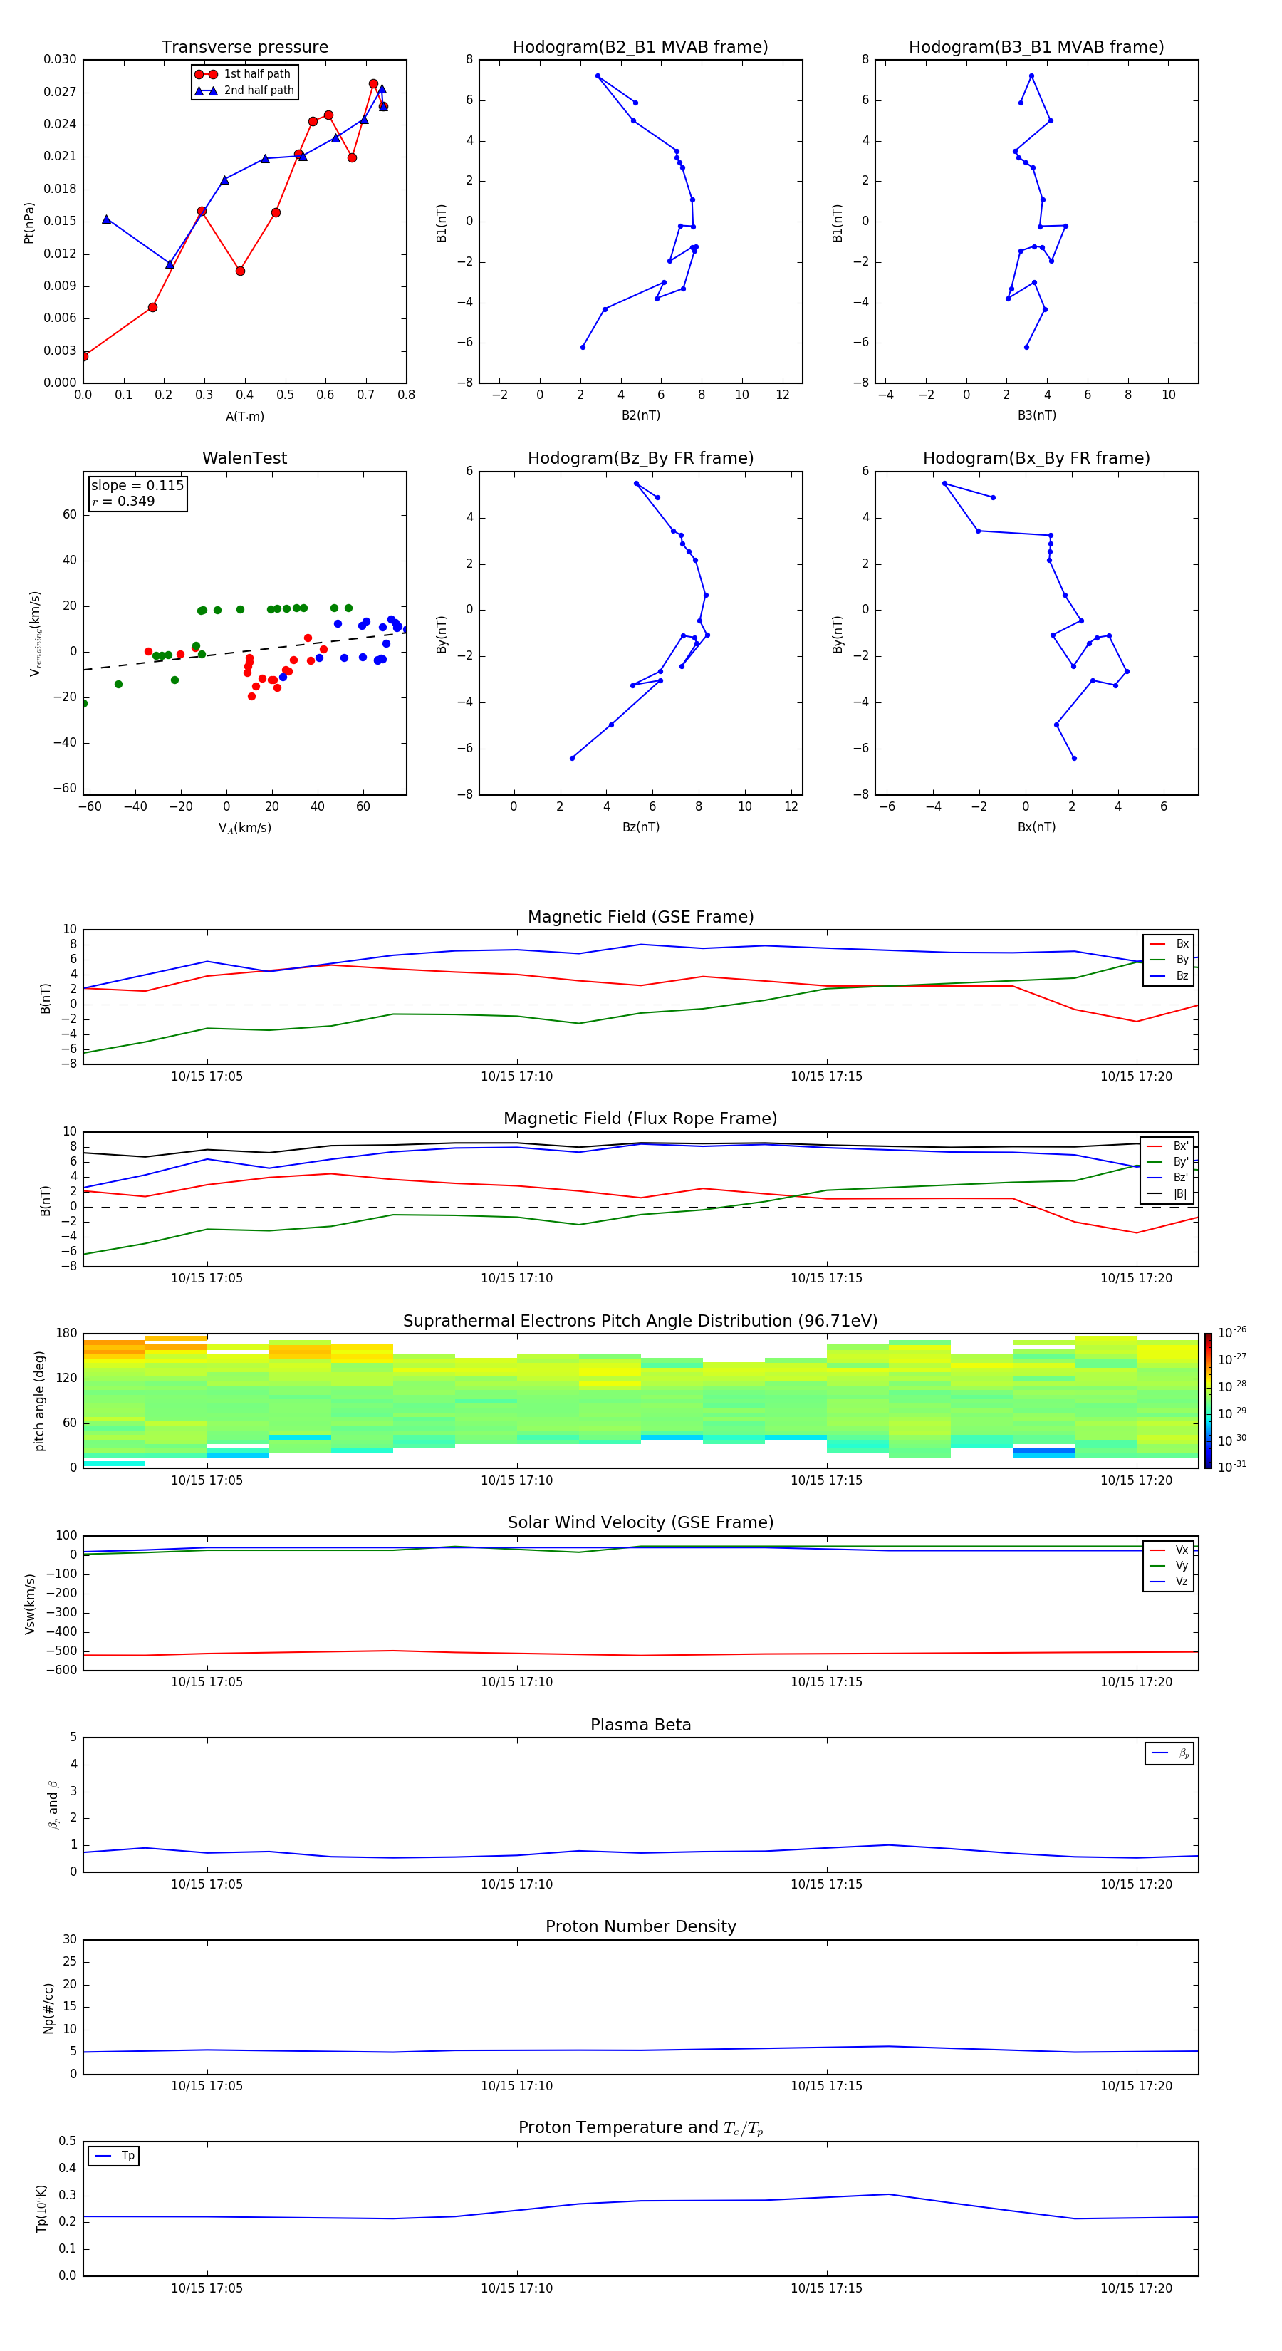This screenshot has height=2351, width=1282.
Task: Click |B| entry in Flux Rope legend
Action: pos(1168,1194)
